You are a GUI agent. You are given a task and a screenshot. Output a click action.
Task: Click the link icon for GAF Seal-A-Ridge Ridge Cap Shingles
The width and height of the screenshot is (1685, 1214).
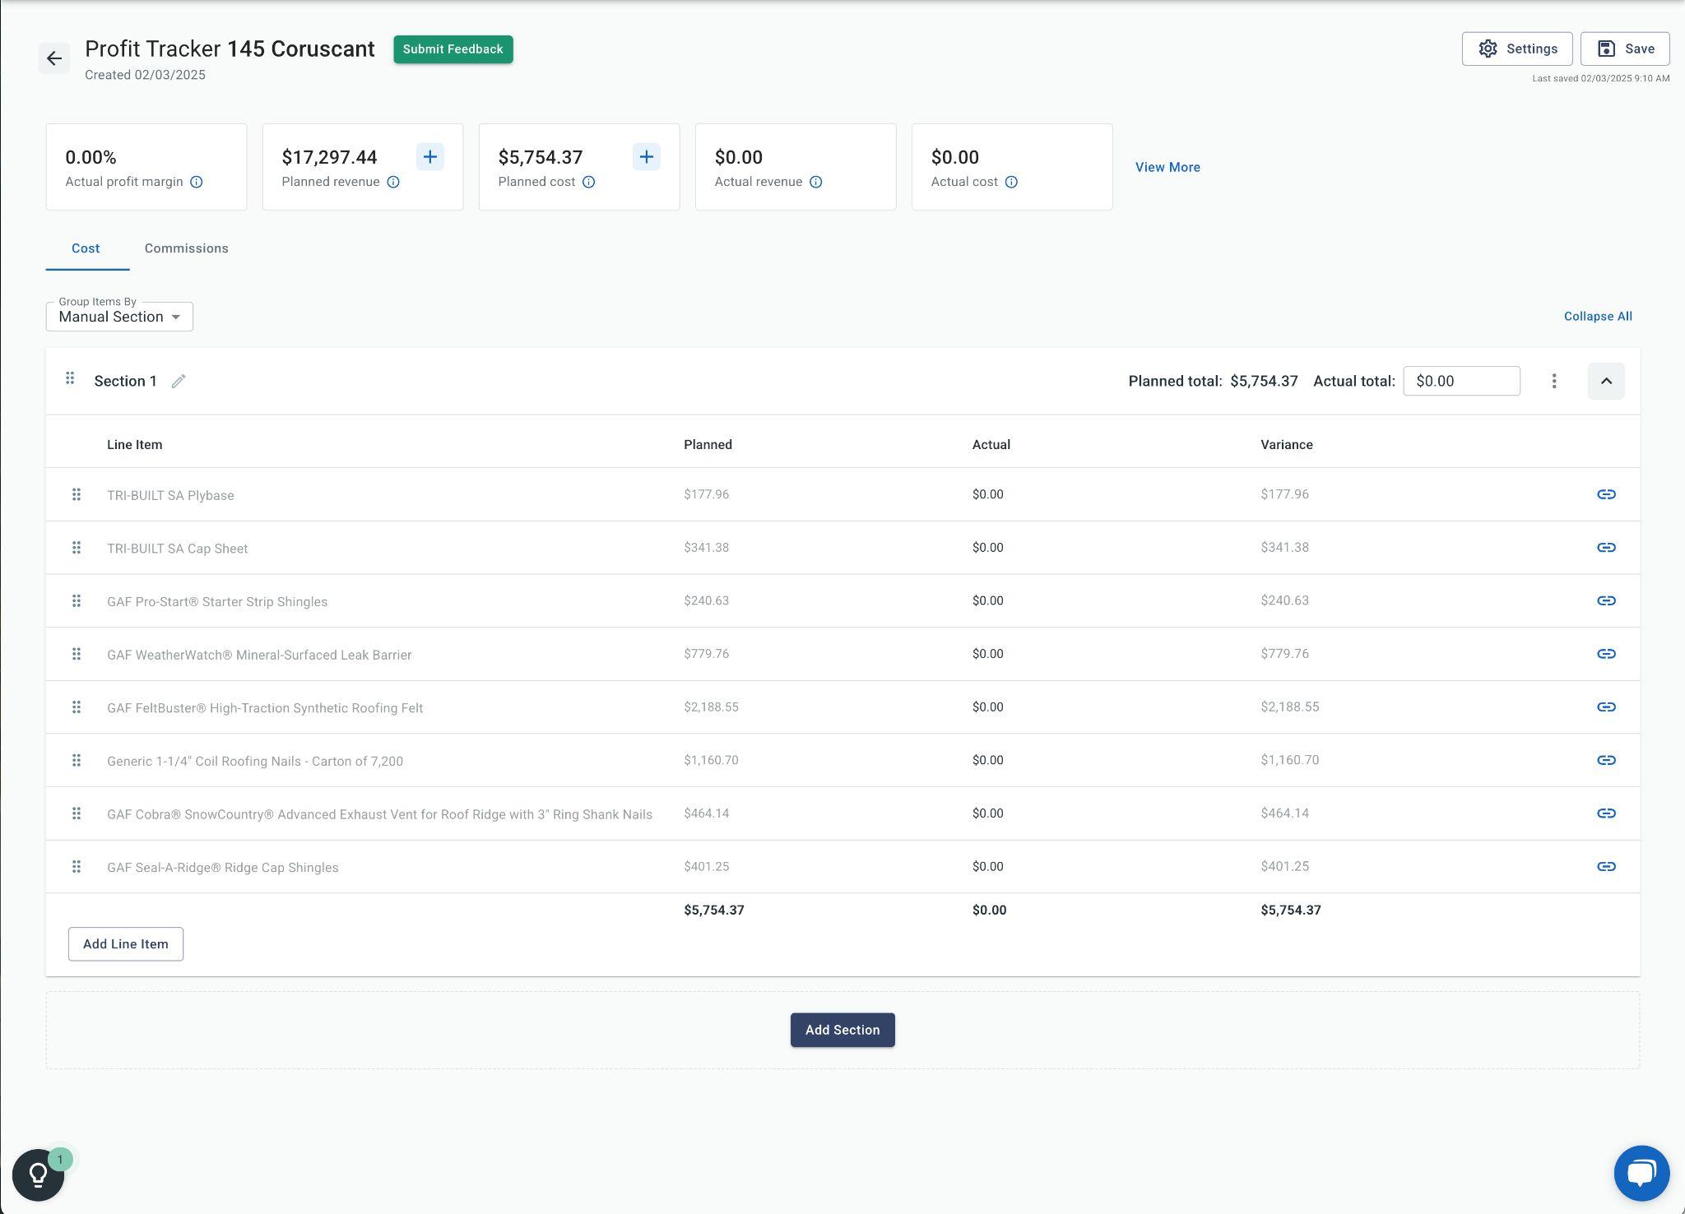click(x=1605, y=866)
